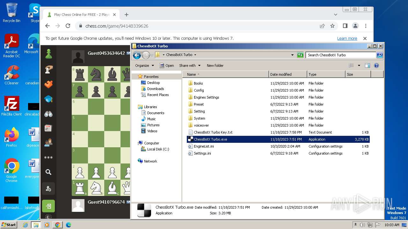Click the Windows Start button
This screenshot has height=229, width=408.
(x=9, y=225)
